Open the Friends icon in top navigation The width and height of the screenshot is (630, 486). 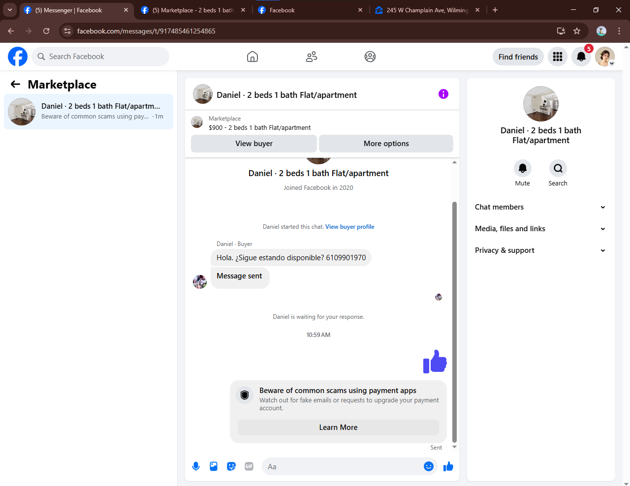point(312,57)
